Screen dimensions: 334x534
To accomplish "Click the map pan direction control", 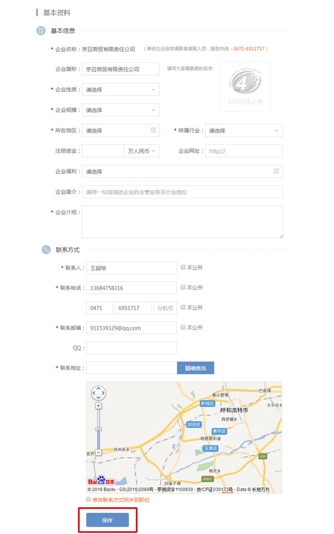I will click(98, 393).
